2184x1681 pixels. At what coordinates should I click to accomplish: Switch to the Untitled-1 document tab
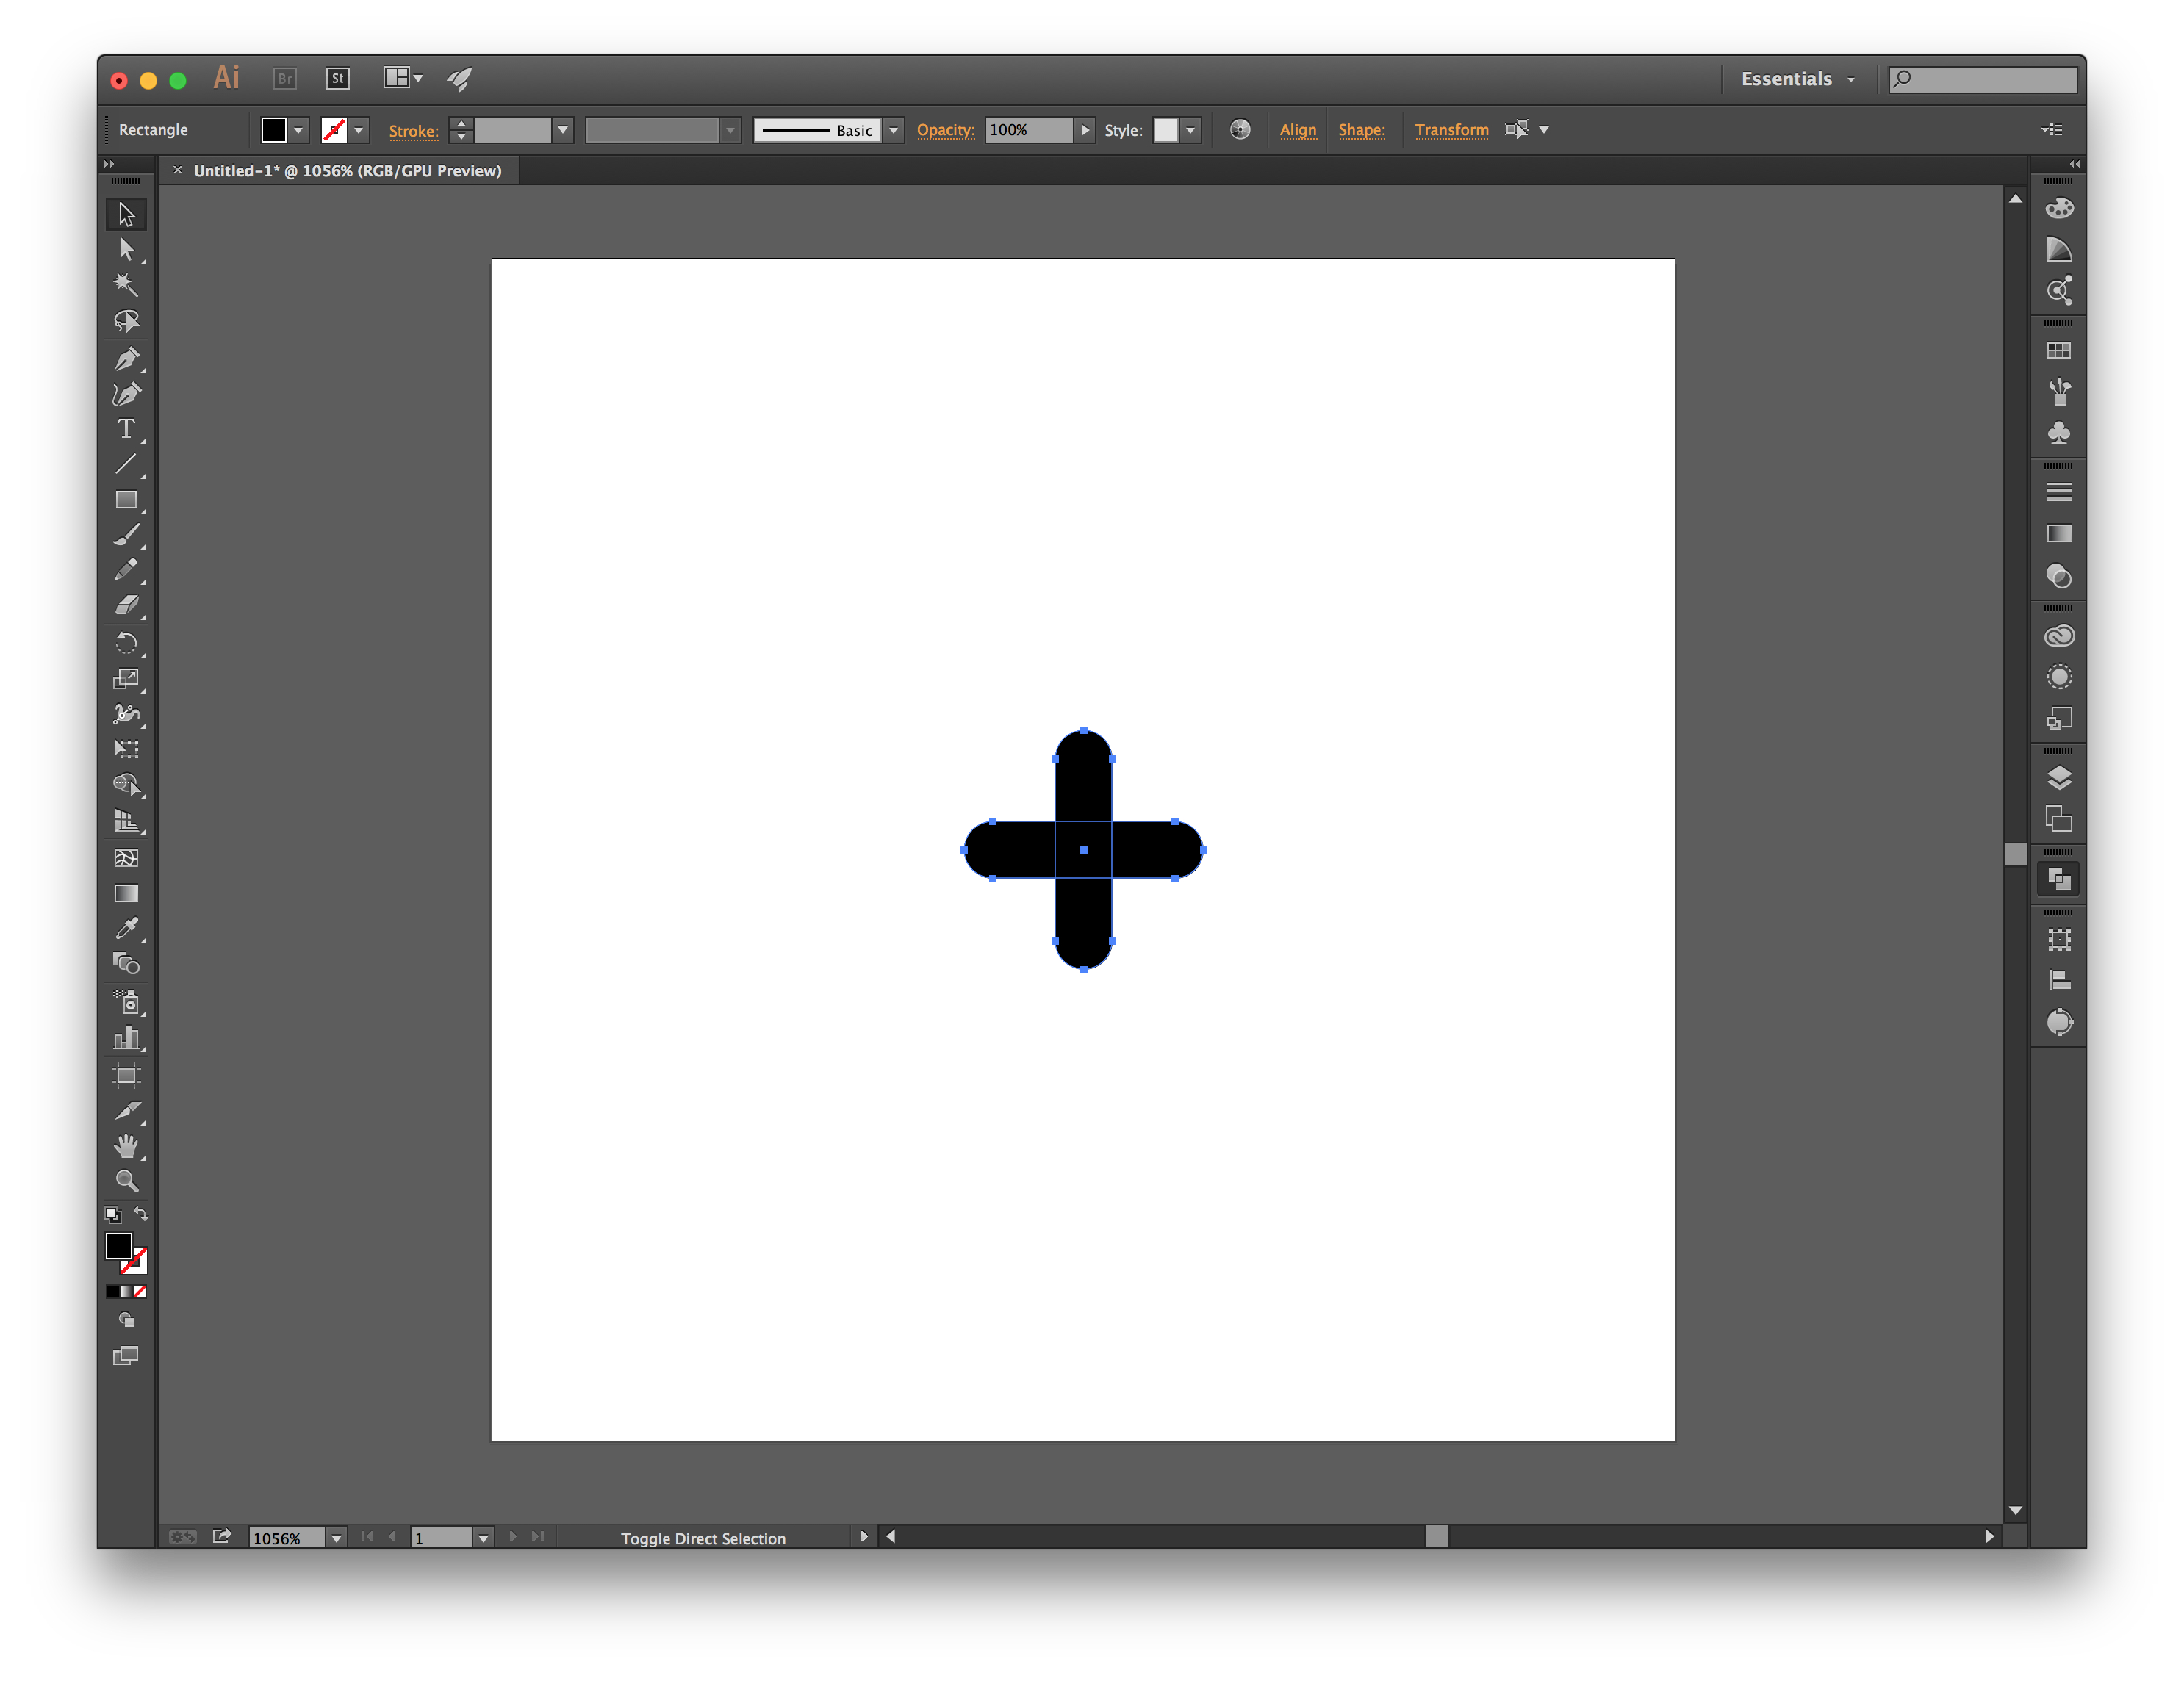coord(347,171)
